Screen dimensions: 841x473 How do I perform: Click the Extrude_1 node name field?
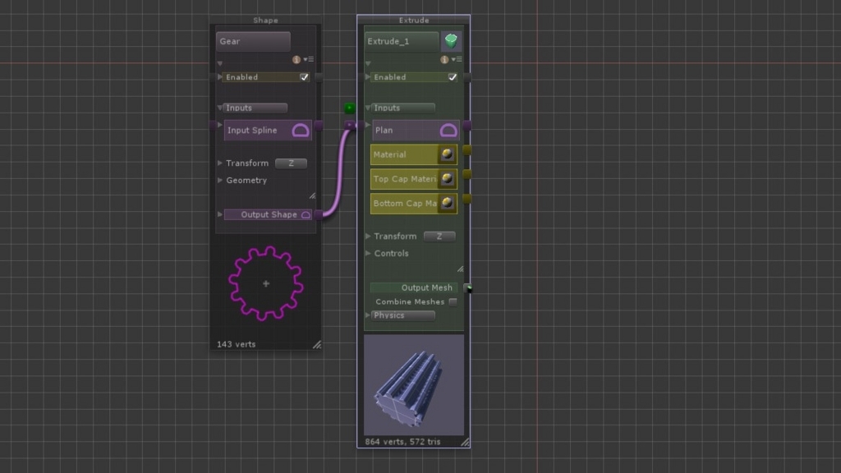401,41
